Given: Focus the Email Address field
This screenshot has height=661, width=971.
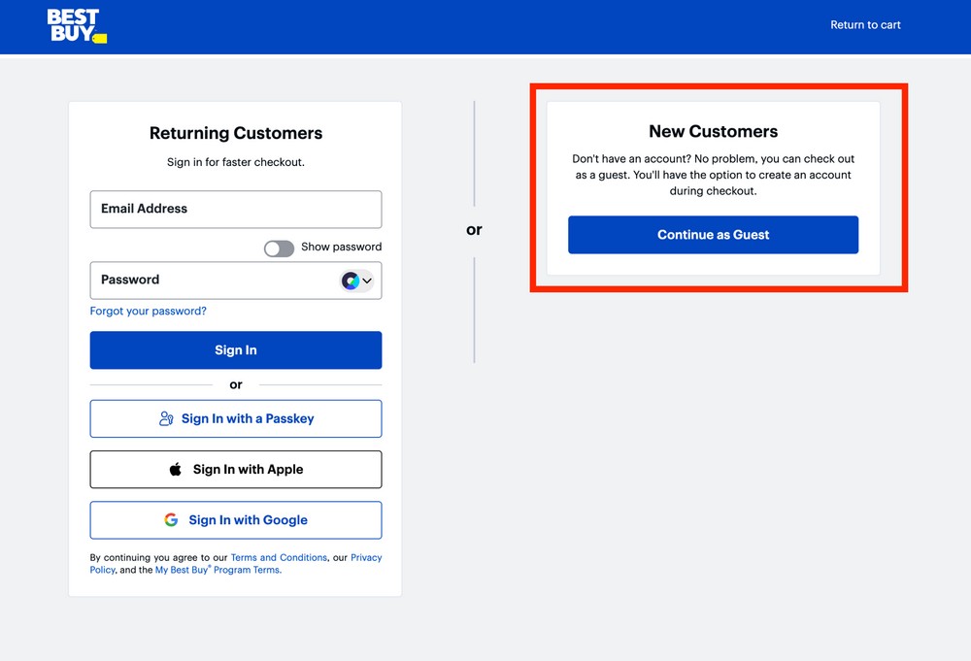Looking at the screenshot, I should tap(236, 210).
